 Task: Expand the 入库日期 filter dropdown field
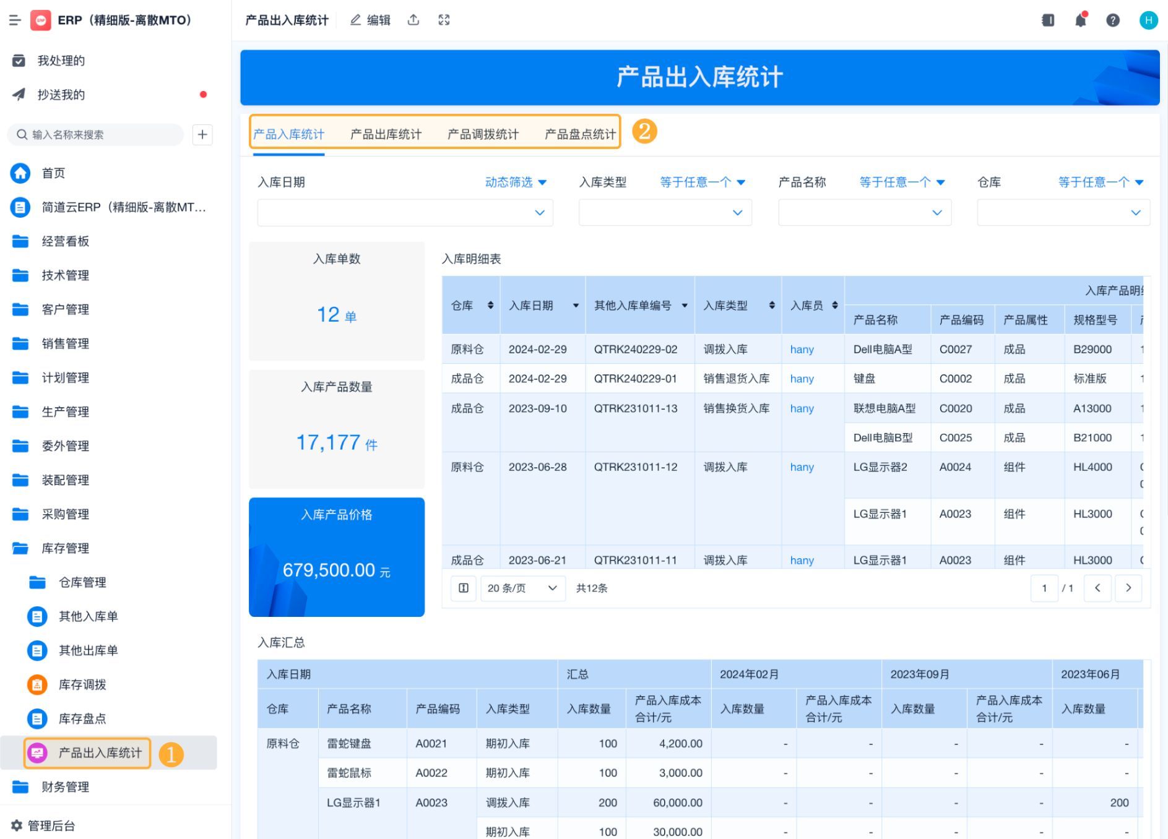[x=405, y=213]
